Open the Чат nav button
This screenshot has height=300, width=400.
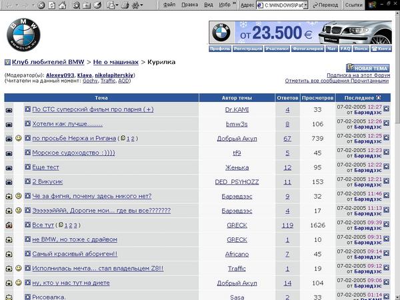pyautogui.click(x=331, y=49)
